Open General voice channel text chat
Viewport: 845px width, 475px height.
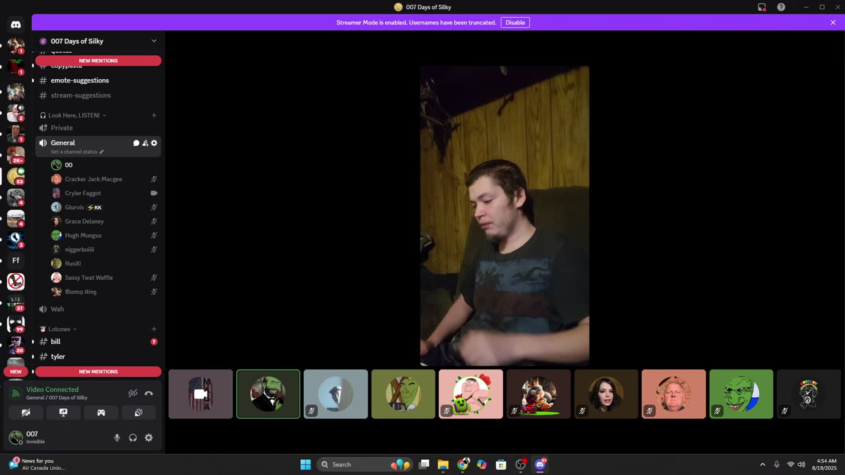pos(136,143)
